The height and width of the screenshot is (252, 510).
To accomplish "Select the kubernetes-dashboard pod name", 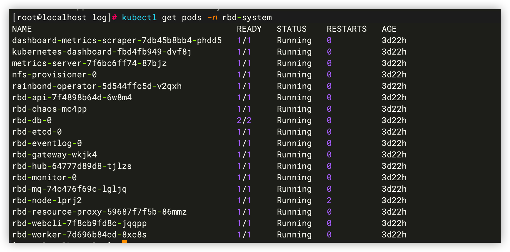I will (101, 52).
